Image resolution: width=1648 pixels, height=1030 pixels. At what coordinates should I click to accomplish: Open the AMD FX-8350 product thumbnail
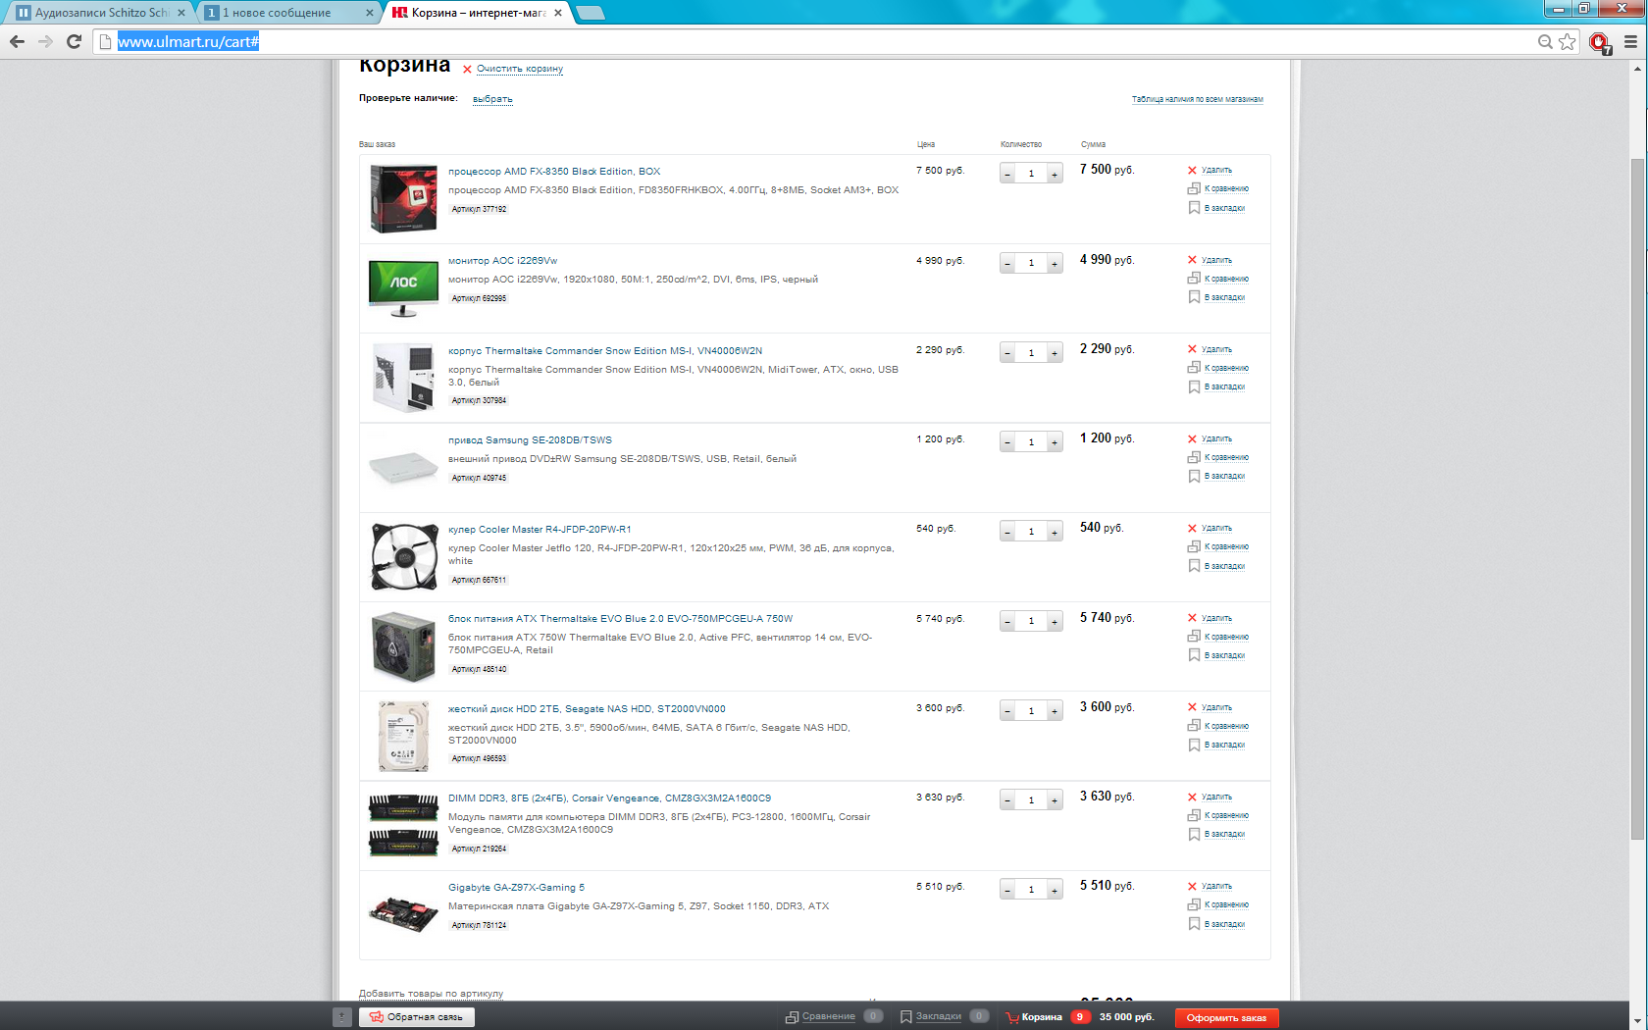pyautogui.click(x=403, y=198)
